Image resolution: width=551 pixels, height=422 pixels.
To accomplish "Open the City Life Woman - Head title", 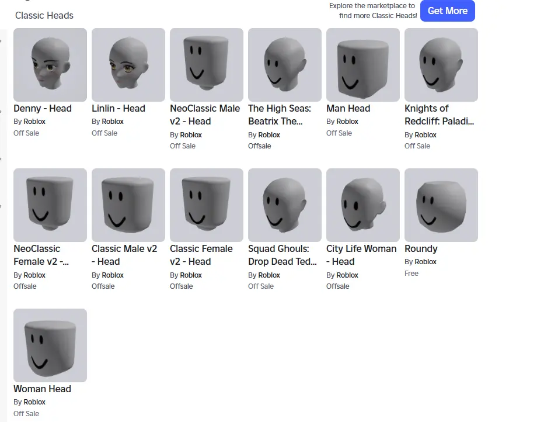I will (x=361, y=255).
